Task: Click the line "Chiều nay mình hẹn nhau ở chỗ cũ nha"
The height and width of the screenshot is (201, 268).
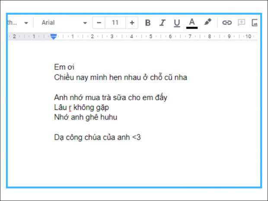Action: coord(121,77)
